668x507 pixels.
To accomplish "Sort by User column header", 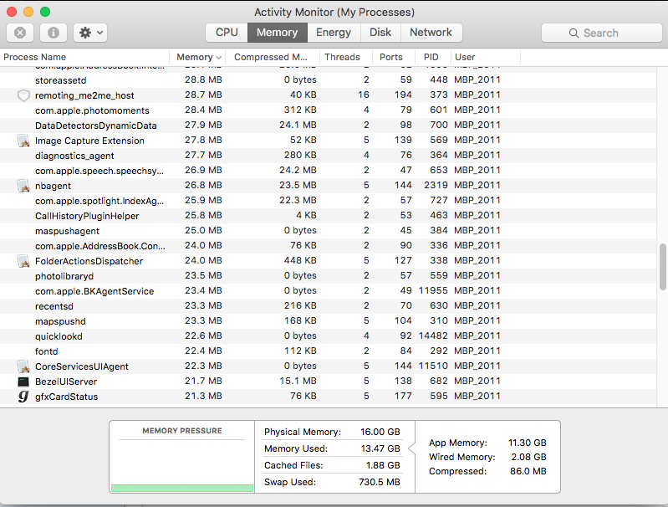I will pos(485,57).
